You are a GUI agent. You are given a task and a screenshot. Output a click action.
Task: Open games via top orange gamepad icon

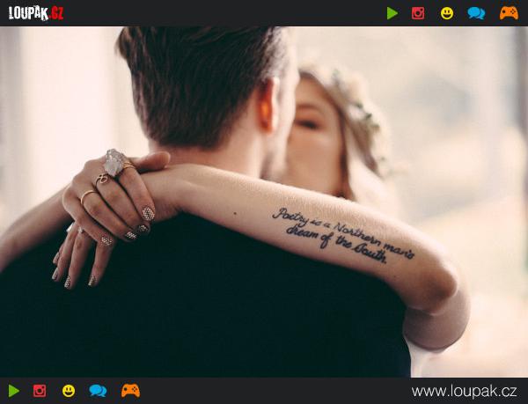coord(509,13)
